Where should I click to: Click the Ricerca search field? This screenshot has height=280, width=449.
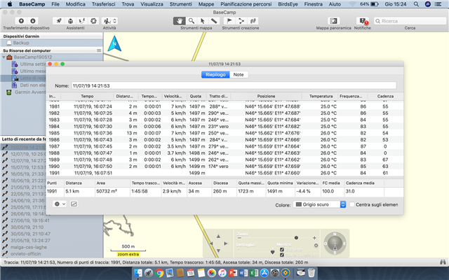coord(410,21)
